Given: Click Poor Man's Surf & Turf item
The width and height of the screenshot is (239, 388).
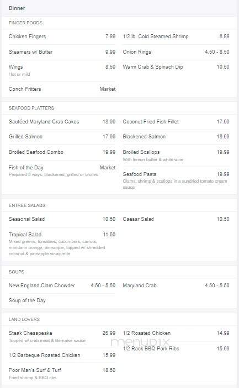Looking at the screenshot, I should click(62, 374).
